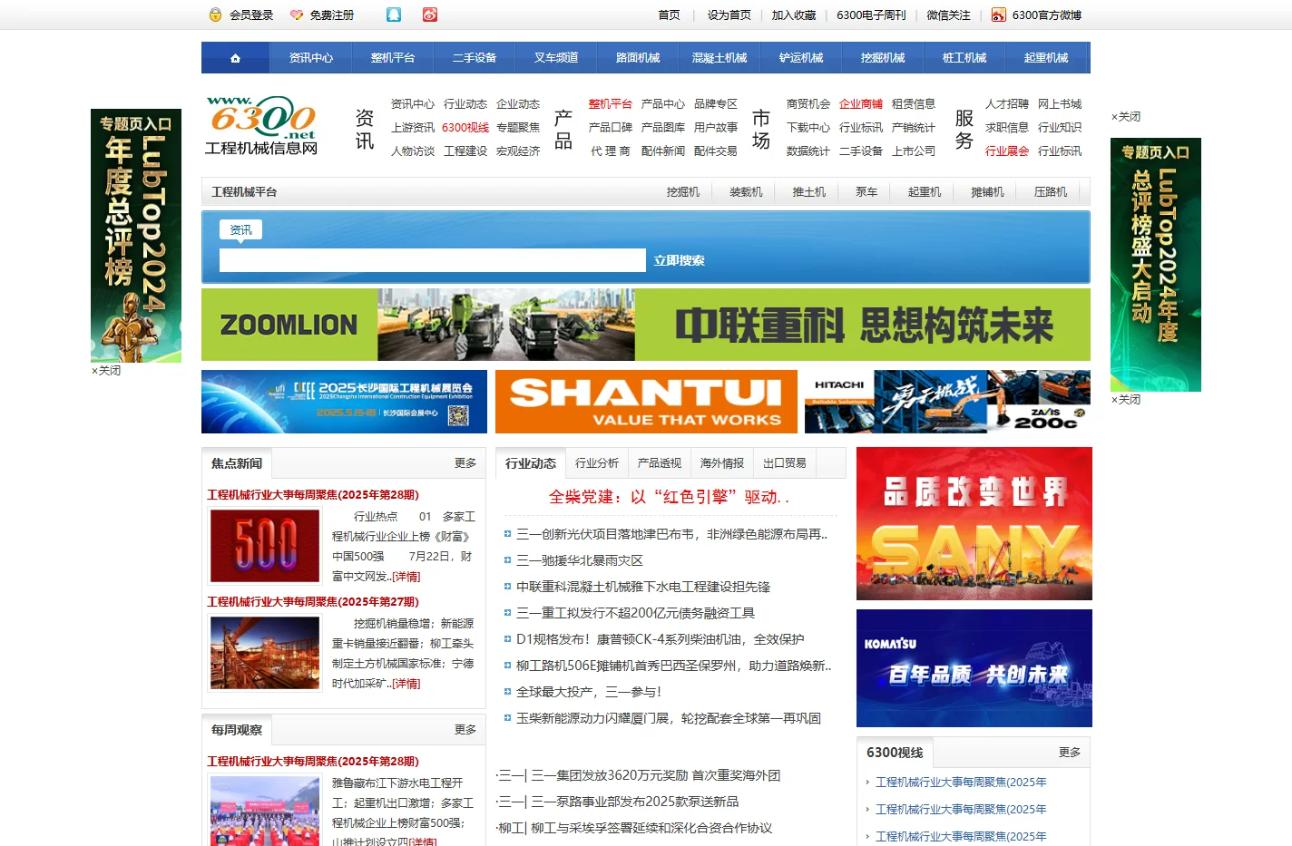Click 更多 in 6300视线 panel
The height and width of the screenshot is (846, 1292).
[1070, 753]
